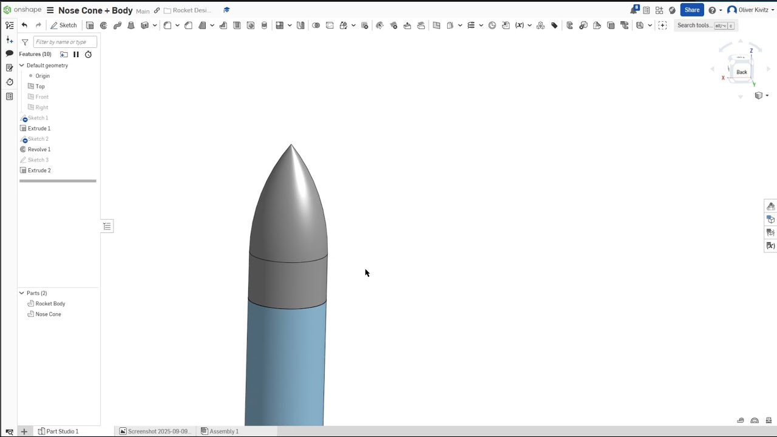Click the Main branch label

pos(143,11)
